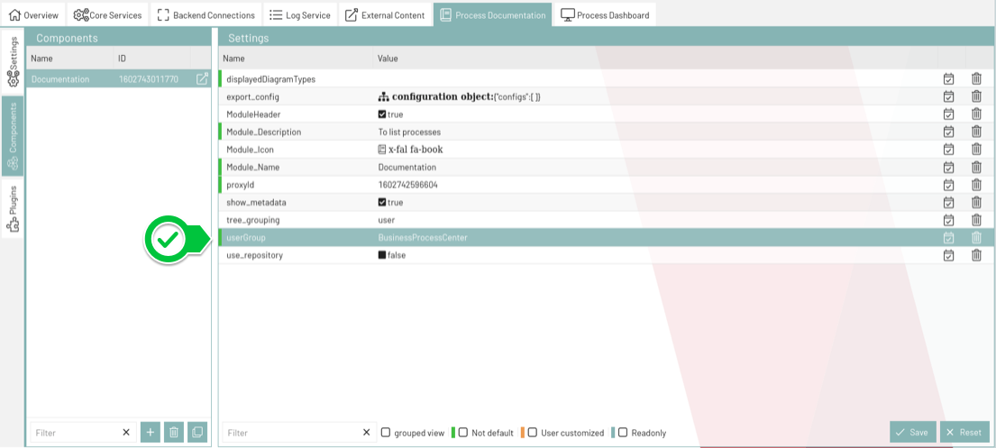Delete export_config setting with trash icon

click(x=976, y=96)
